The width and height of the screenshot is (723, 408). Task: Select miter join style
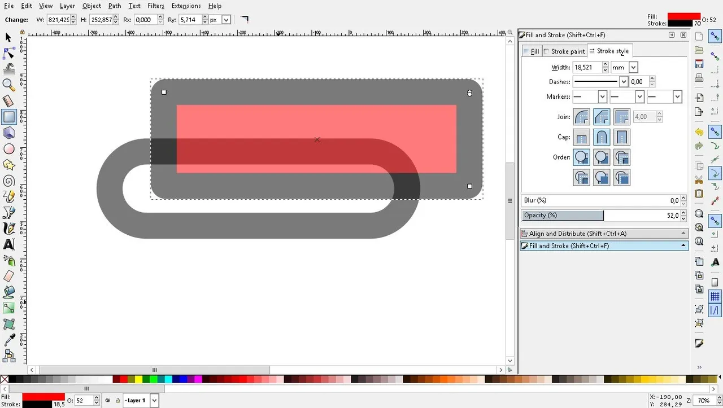tap(622, 117)
